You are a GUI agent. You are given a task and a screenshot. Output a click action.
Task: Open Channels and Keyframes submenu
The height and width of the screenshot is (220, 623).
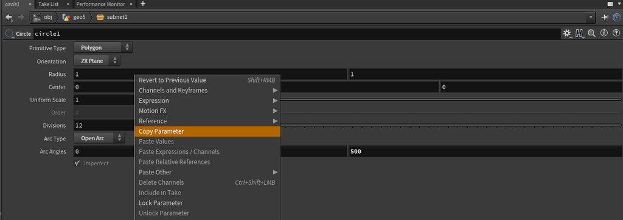pyautogui.click(x=207, y=91)
